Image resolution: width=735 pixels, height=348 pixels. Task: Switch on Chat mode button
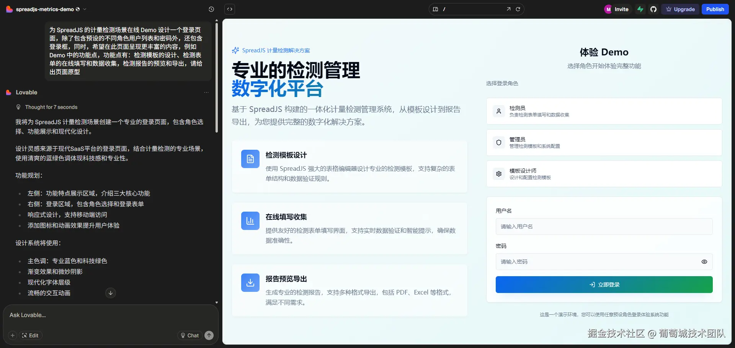189,335
